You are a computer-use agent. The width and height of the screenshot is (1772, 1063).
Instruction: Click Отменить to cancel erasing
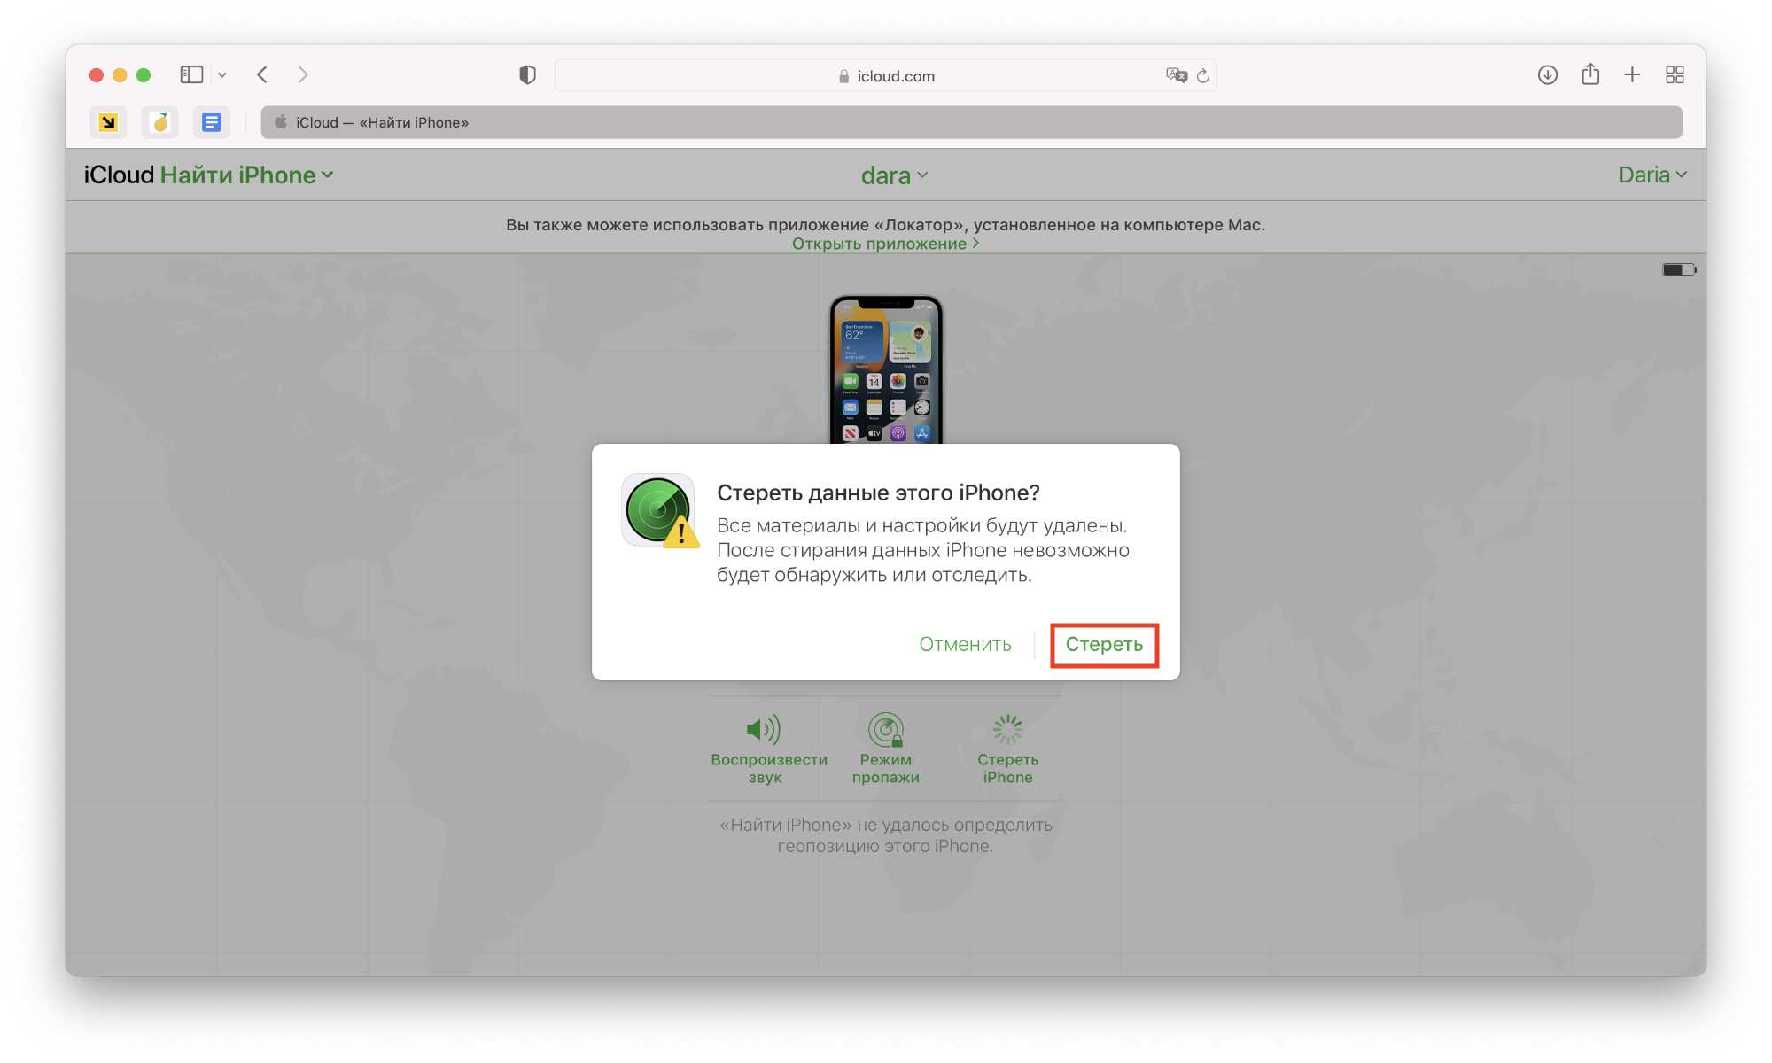[x=965, y=645]
